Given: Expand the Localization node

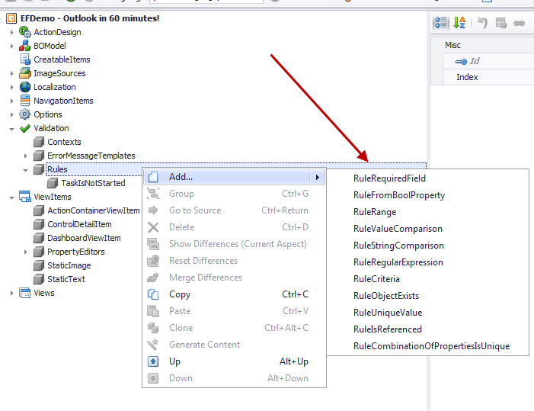Looking at the screenshot, I should click(x=12, y=87).
